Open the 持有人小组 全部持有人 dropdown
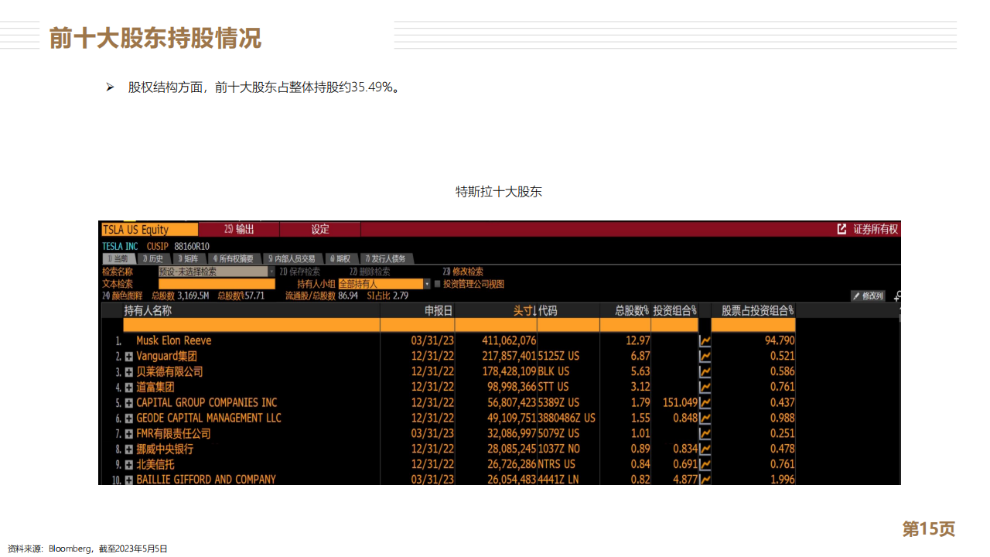Image resolution: width=990 pixels, height=557 pixels. (384, 284)
